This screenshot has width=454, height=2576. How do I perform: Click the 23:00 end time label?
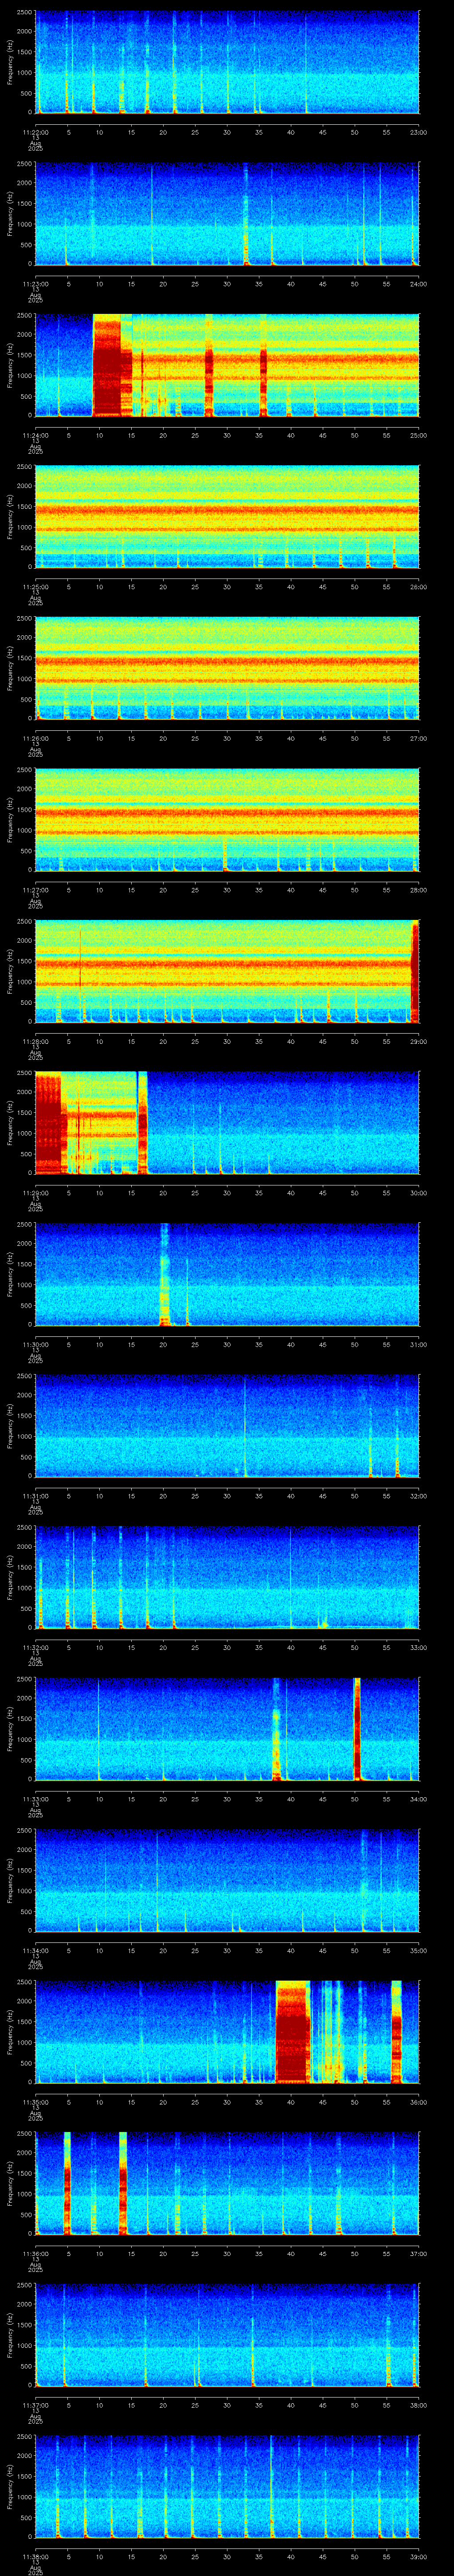coord(419,132)
